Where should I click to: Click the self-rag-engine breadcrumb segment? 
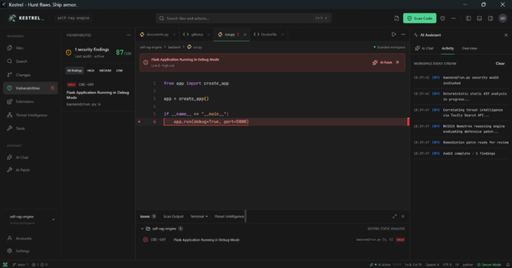[x=151, y=48]
